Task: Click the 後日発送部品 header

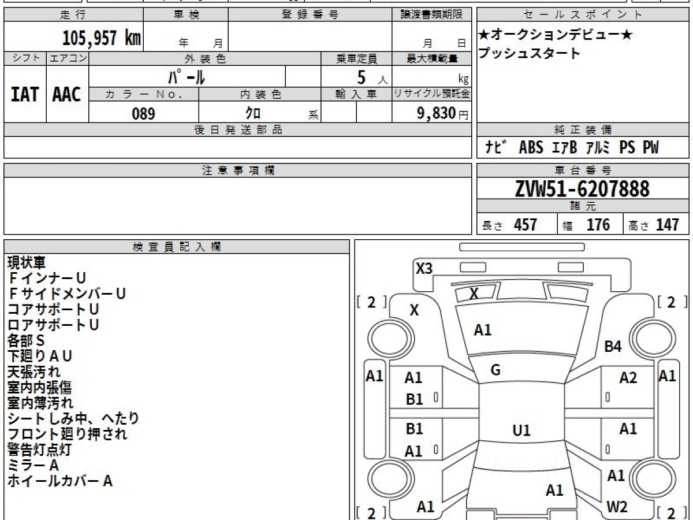Action: pos(237,130)
